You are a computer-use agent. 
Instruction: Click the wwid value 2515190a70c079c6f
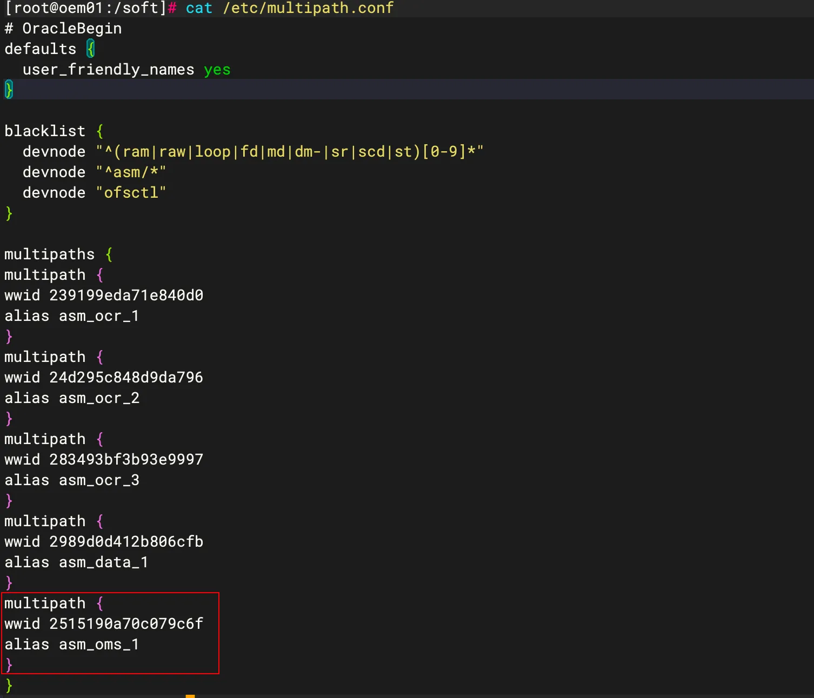126,624
